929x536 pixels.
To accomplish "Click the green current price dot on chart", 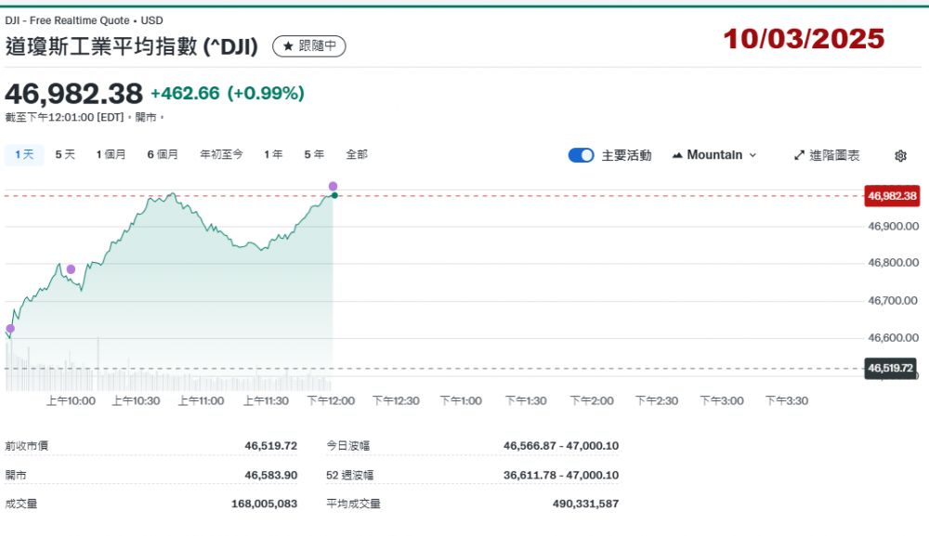I will tap(334, 195).
